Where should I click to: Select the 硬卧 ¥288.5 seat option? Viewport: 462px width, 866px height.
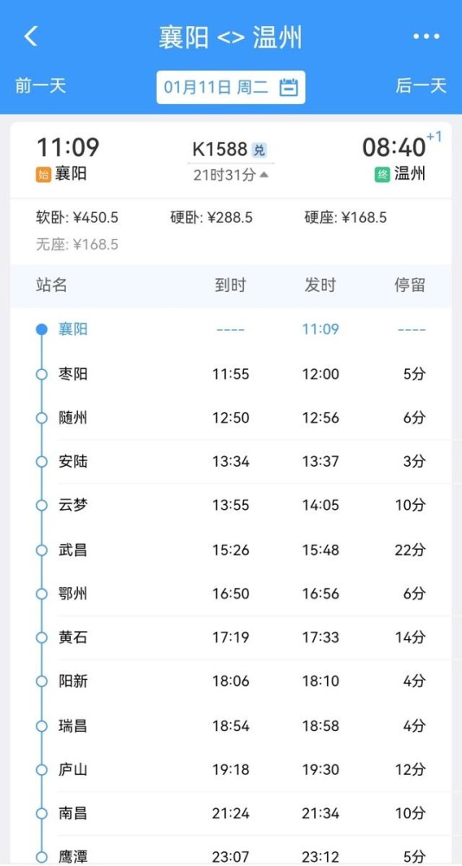pos(211,217)
